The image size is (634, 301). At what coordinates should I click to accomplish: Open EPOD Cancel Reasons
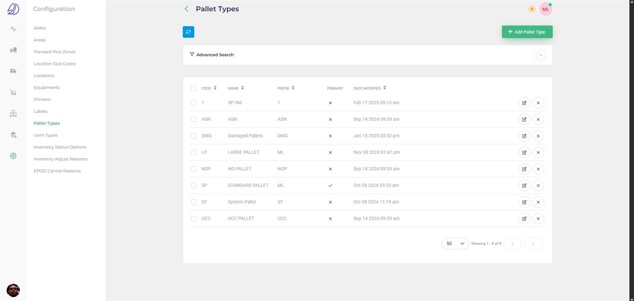(57, 171)
